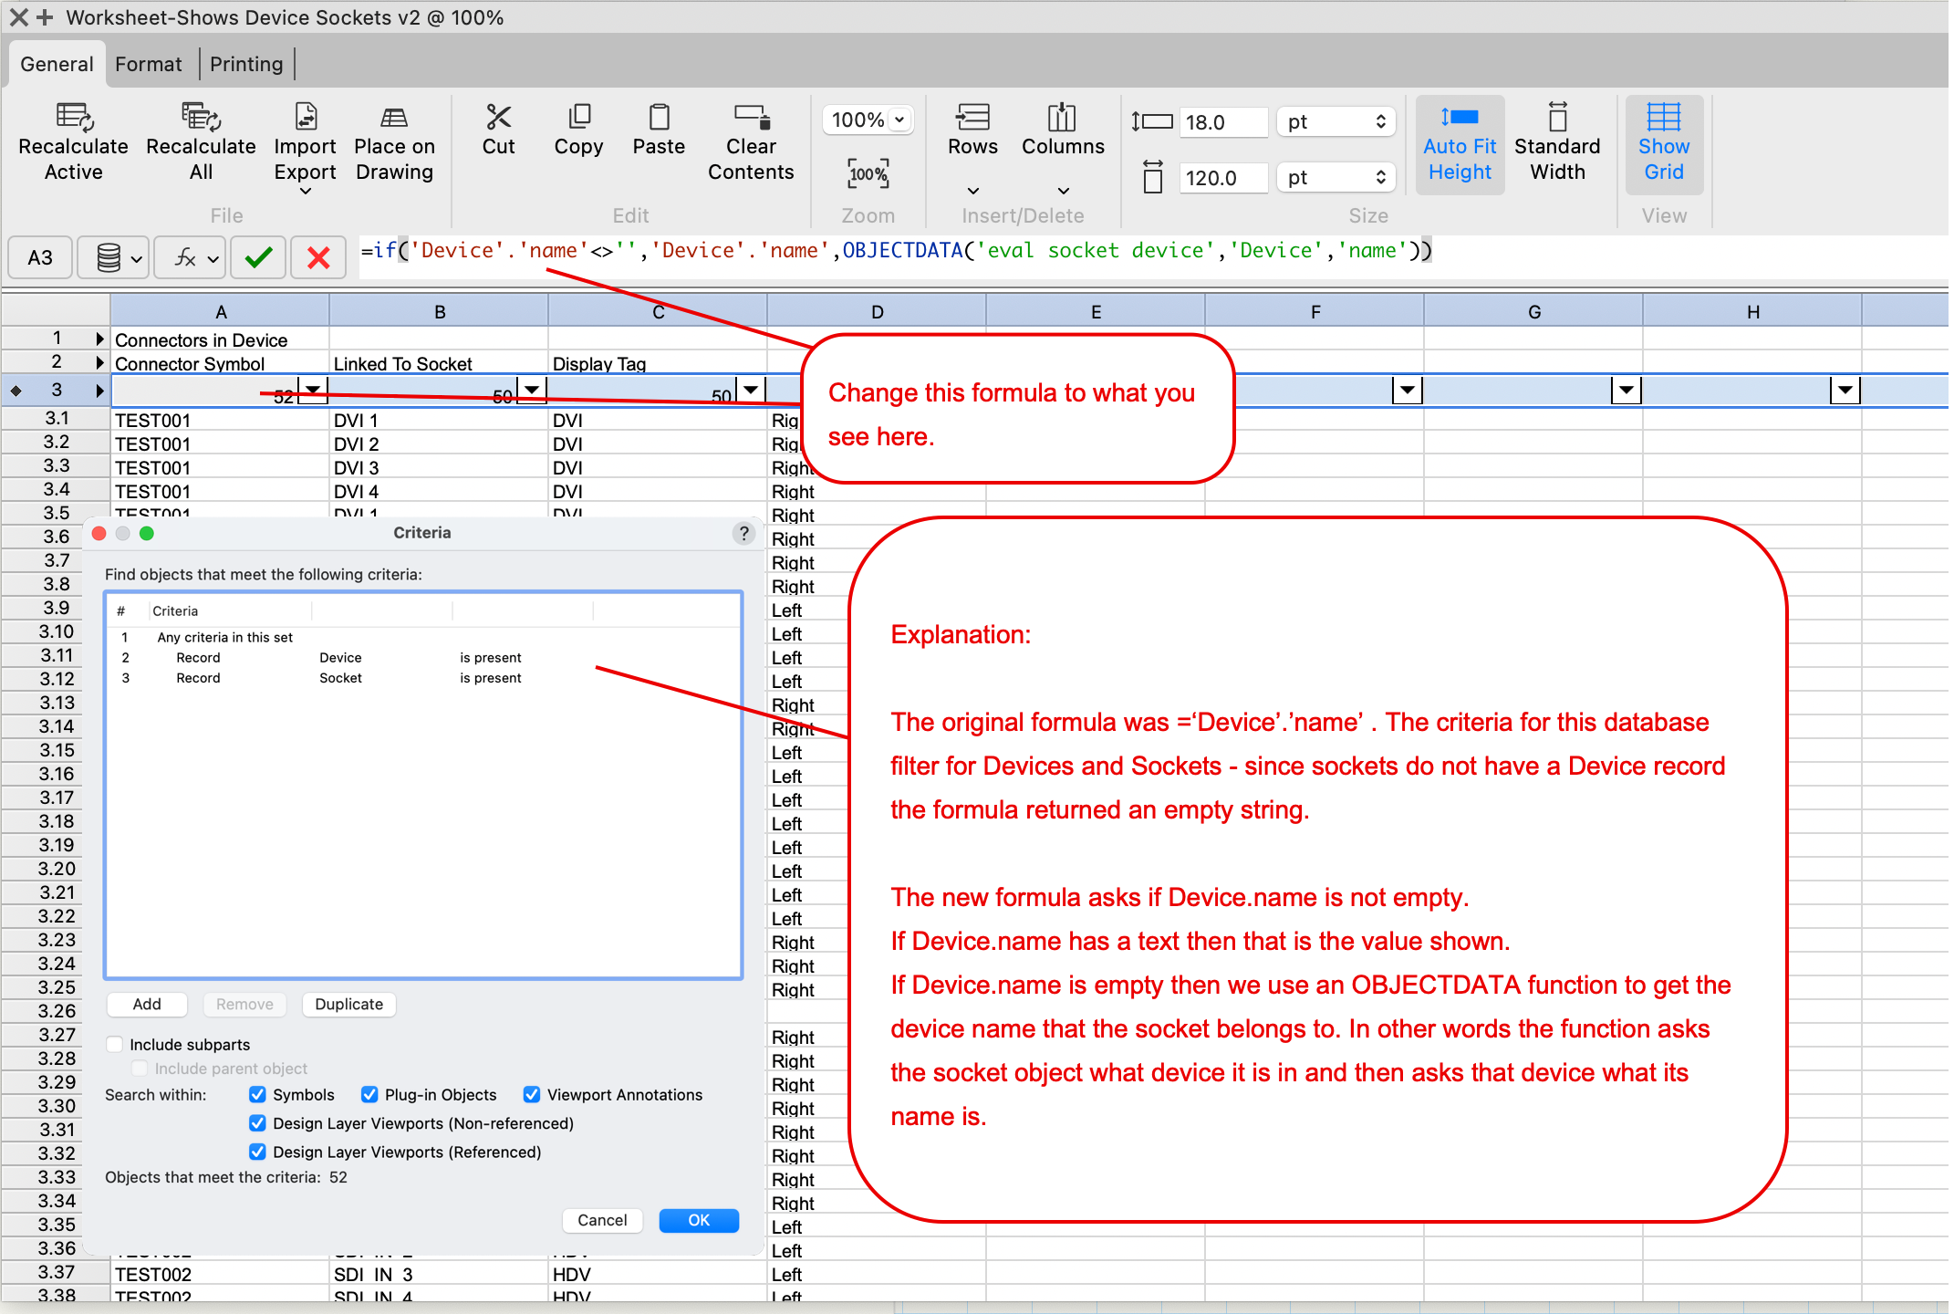This screenshot has height=1314, width=1954.
Task: Click OK in Criteria dialog
Action: pos(698,1220)
